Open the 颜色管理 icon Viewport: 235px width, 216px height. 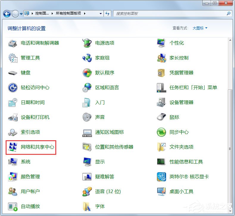pos(12,176)
